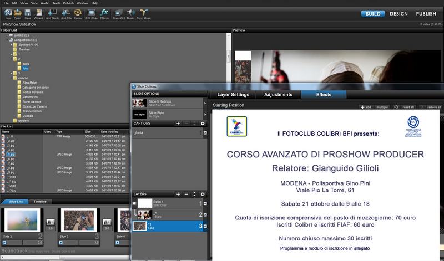The width and height of the screenshot is (444, 261).
Task: Launch the Wizard tool
Action: coord(38,14)
